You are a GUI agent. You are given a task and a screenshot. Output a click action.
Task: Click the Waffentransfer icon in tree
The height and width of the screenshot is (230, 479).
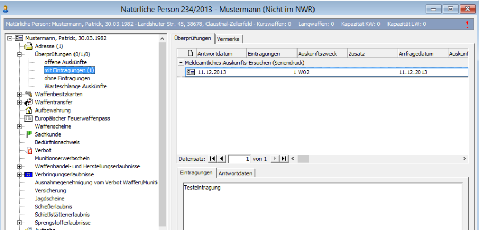pyautogui.click(x=29, y=102)
